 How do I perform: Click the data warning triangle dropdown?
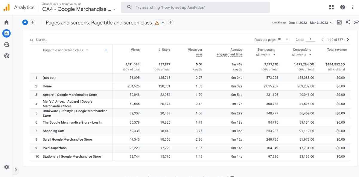click(160, 23)
